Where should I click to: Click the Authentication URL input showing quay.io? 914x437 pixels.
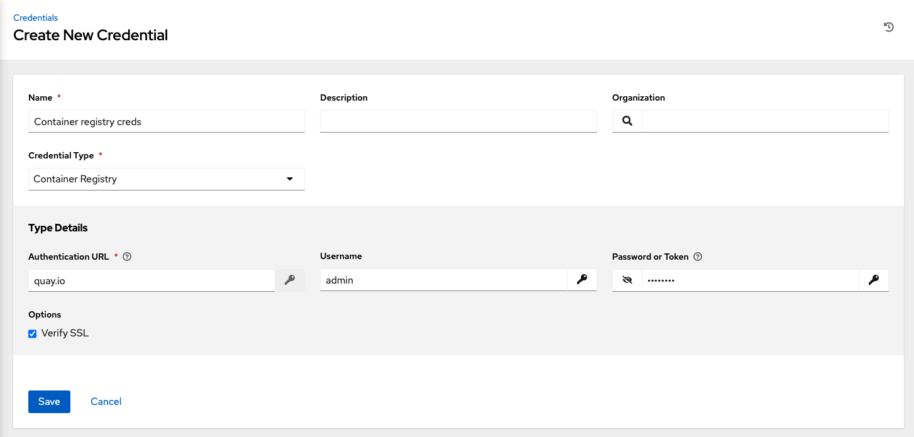pos(151,280)
